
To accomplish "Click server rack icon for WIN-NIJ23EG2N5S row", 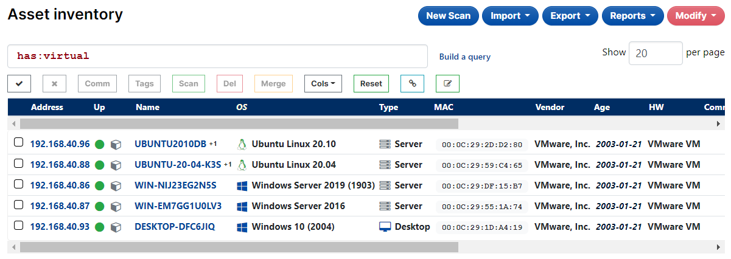I will [385, 185].
